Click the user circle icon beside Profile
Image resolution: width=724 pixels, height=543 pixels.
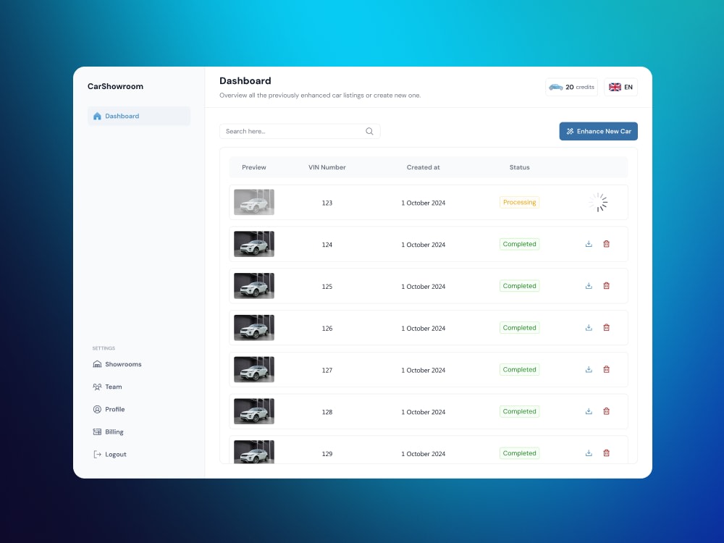click(x=97, y=409)
